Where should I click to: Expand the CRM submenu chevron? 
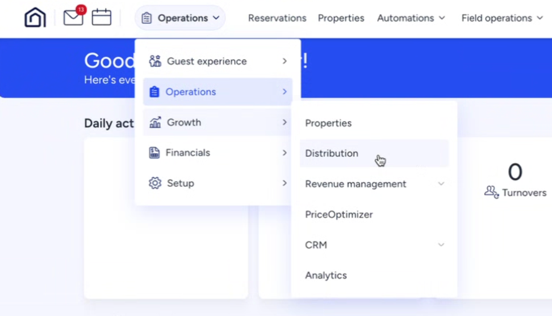pos(441,245)
